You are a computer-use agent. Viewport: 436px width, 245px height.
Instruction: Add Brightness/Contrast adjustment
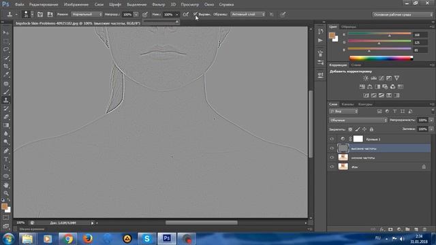pyautogui.click(x=366, y=78)
